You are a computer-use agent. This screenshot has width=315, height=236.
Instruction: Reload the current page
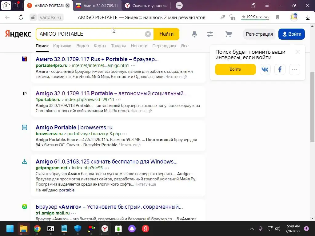coord(21,17)
